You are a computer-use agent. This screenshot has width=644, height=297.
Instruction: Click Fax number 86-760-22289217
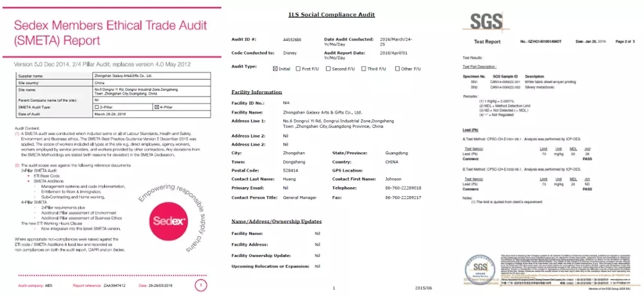point(403,197)
